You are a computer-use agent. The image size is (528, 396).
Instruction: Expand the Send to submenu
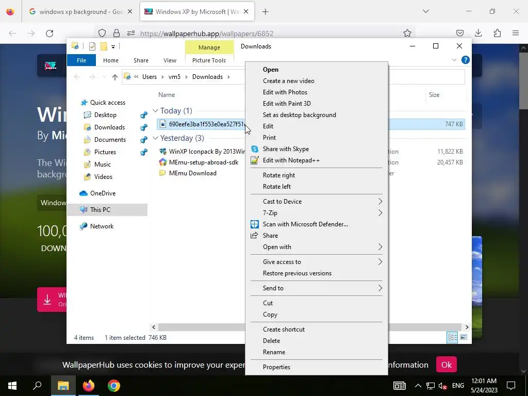[380, 288]
